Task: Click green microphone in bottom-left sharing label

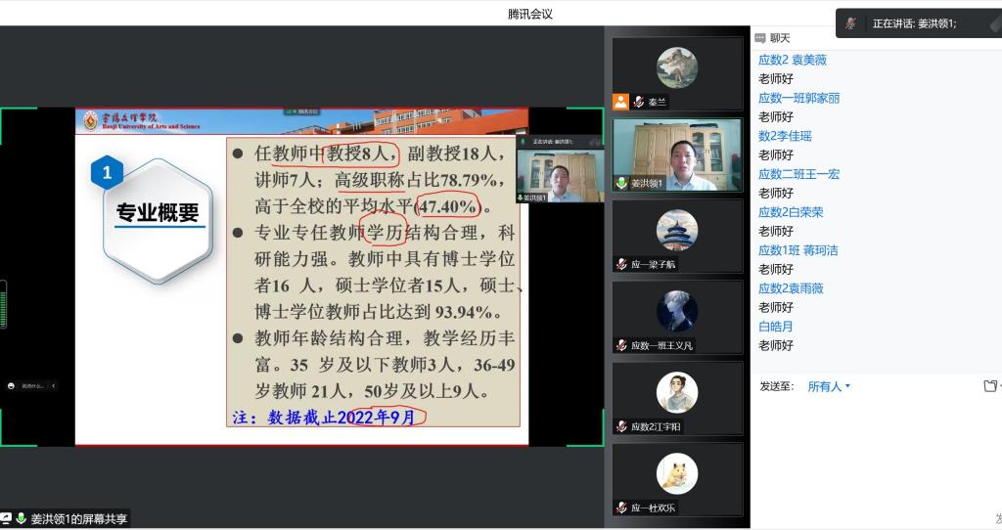Action: coord(21,519)
